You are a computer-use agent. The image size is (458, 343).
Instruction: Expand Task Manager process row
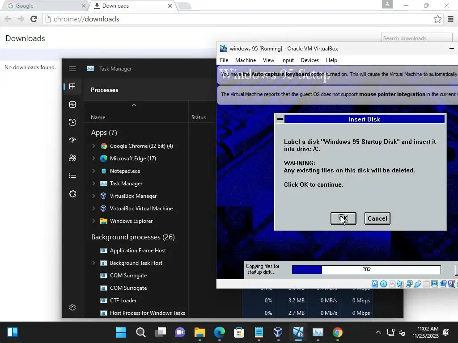[93, 184]
